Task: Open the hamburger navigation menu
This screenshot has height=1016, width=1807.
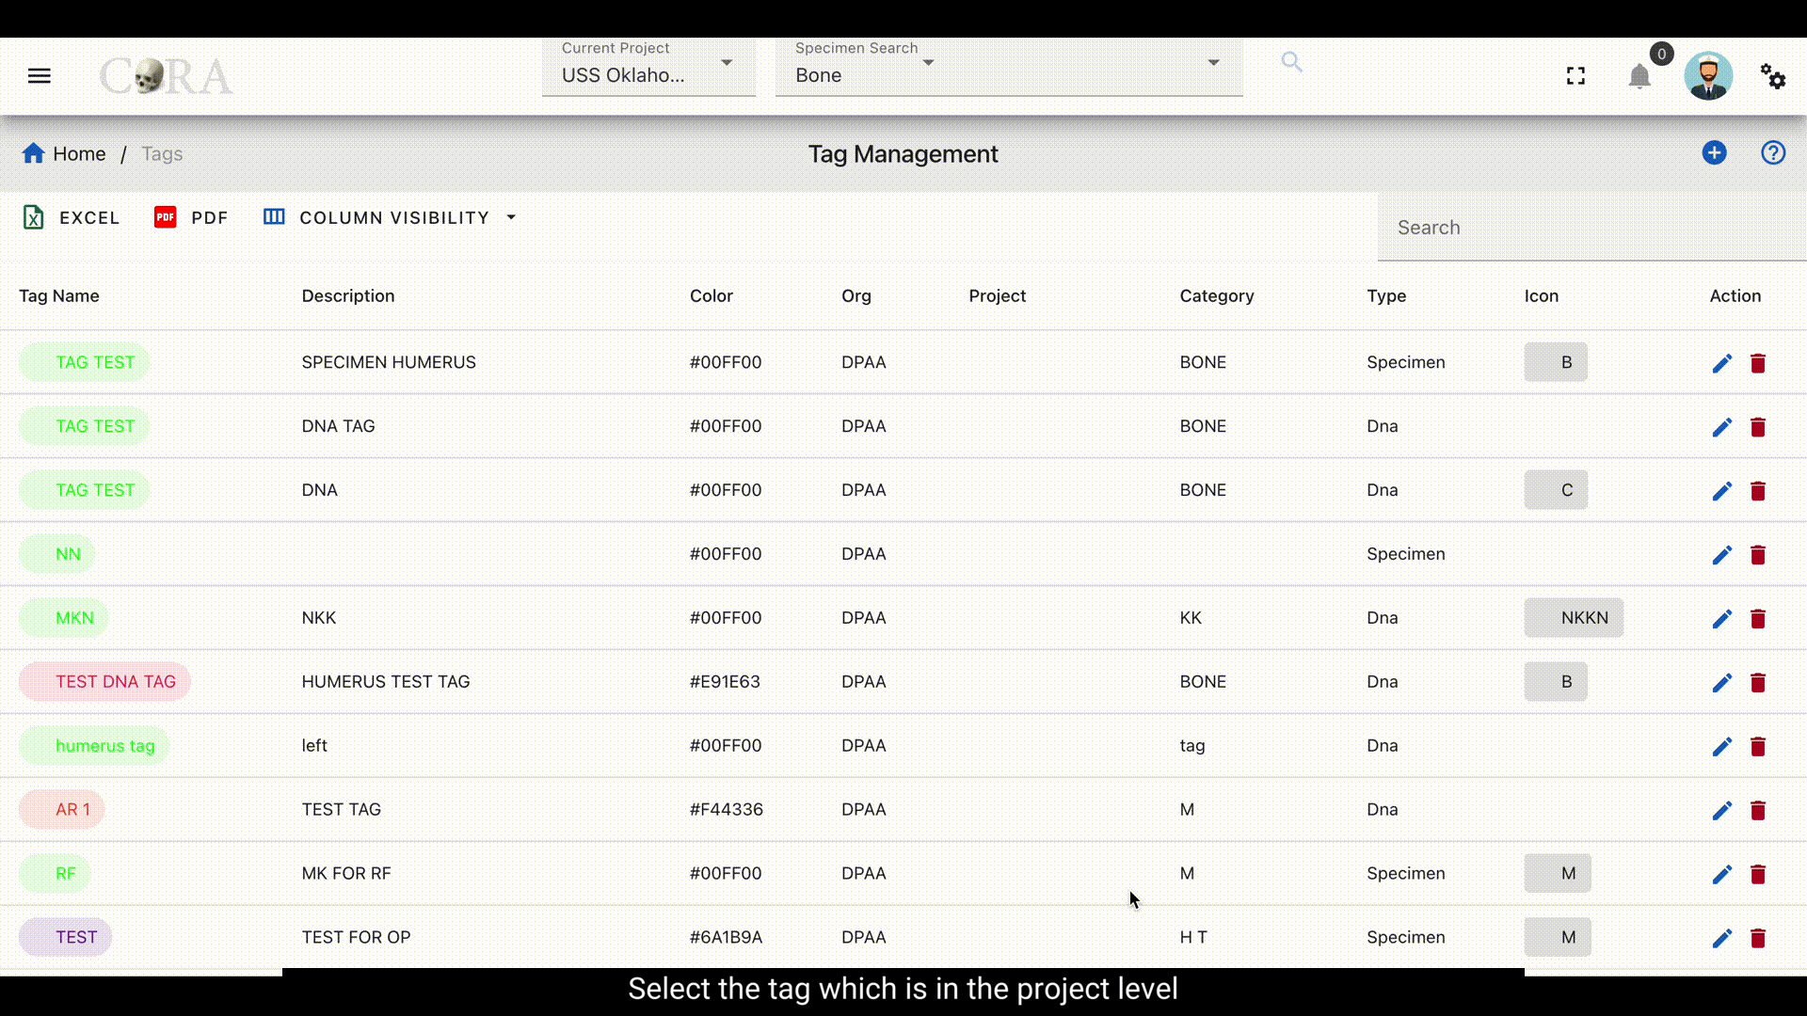Action: tap(39, 76)
